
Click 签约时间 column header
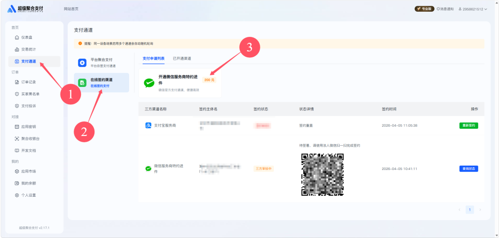389,109
